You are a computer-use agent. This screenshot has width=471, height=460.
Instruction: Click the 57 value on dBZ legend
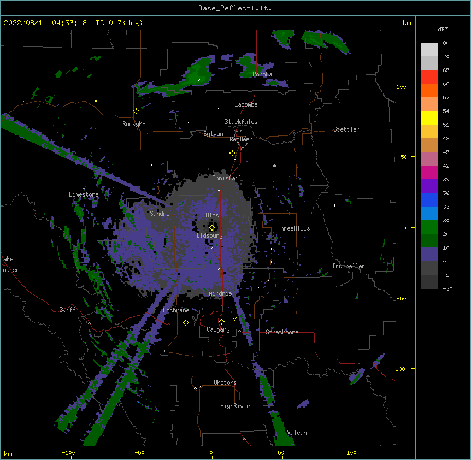pyautogui.click(x=446, y=98)
